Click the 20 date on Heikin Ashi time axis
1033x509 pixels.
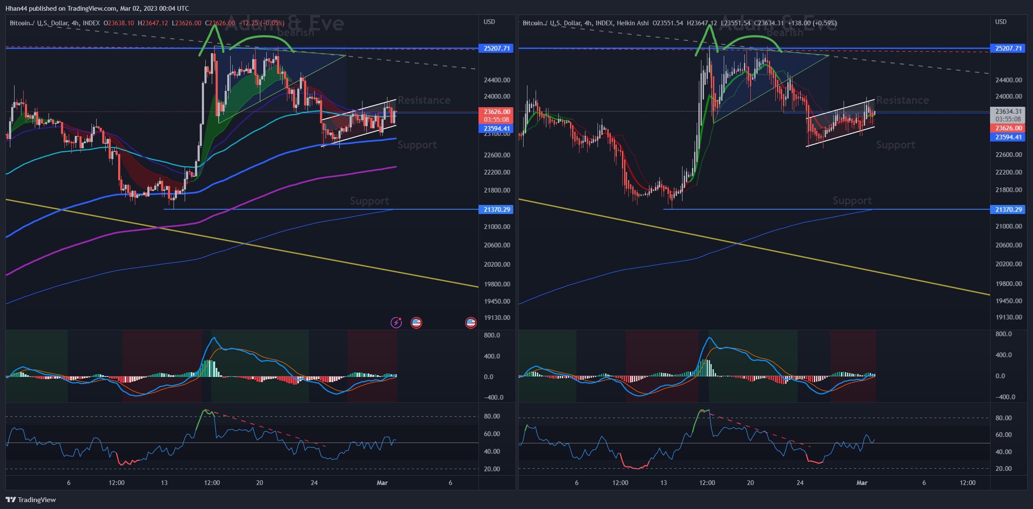click(750, 482)
